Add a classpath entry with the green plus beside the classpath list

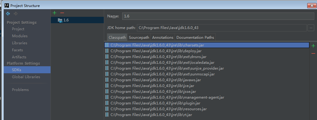coord(313,46)
